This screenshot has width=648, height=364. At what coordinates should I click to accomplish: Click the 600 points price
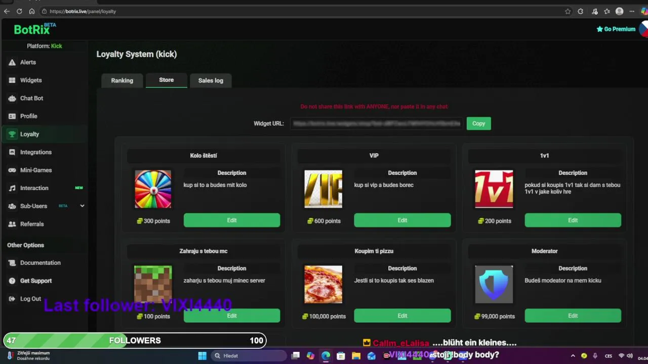coord(324,221)
